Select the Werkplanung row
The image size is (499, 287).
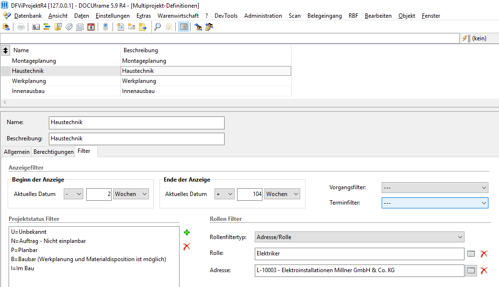(x=146, y=81)
